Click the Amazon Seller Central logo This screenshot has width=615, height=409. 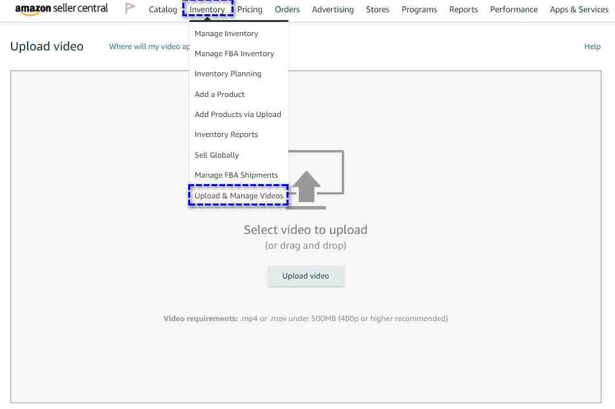61,9
